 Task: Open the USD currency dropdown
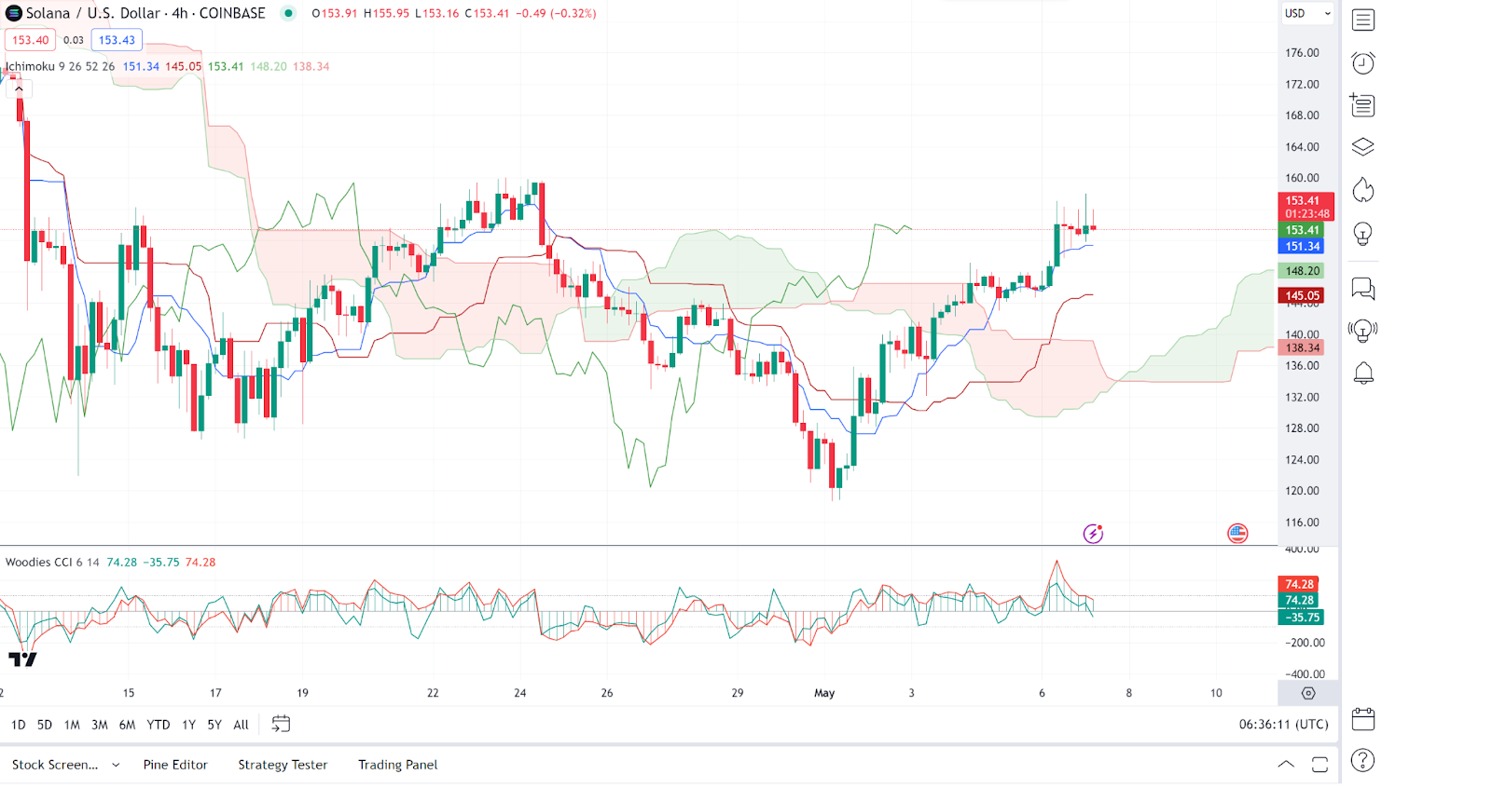pos(1307,13)
